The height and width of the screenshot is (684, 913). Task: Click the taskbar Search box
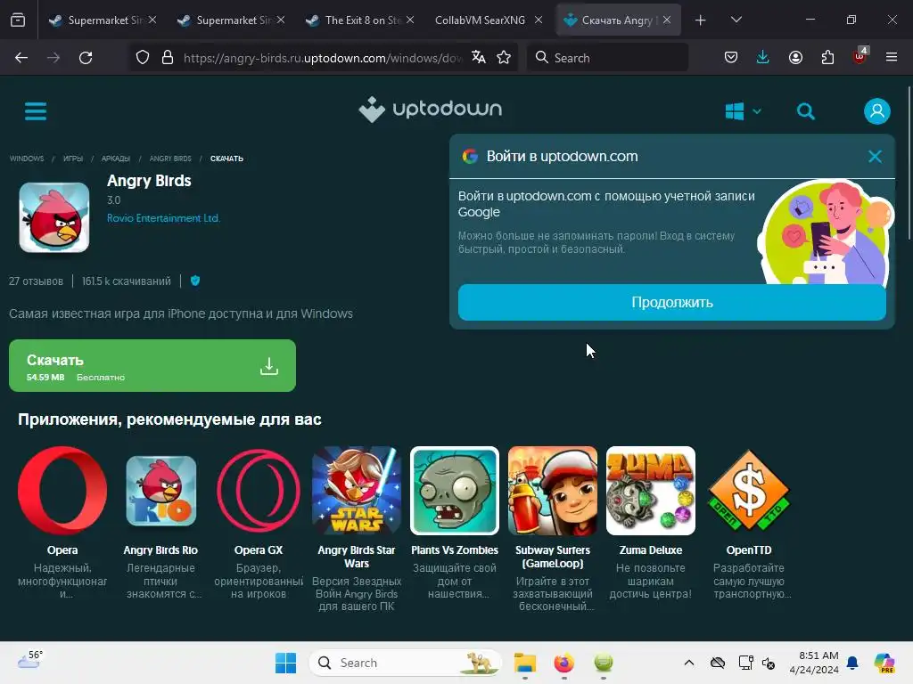point(405,663)
